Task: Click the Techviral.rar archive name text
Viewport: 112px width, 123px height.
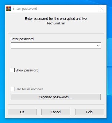Action: (56, 23)
